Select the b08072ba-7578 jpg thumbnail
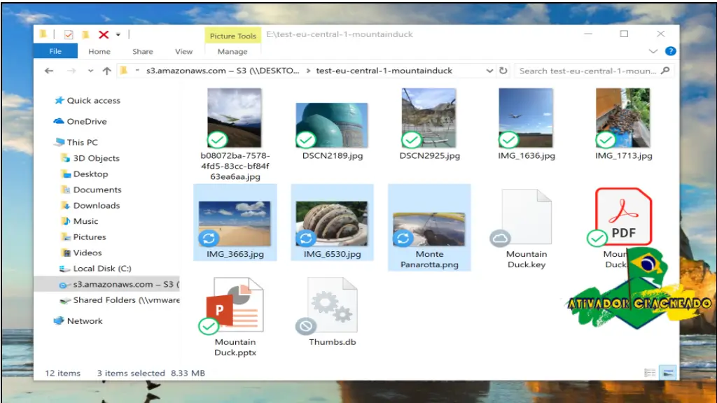Image resolution: width=717 pixels, height=403 pixels. click(234, 118)
